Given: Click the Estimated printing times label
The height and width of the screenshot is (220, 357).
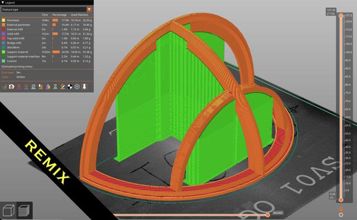Looking at the screenshot, I should [x=17, y=67].
